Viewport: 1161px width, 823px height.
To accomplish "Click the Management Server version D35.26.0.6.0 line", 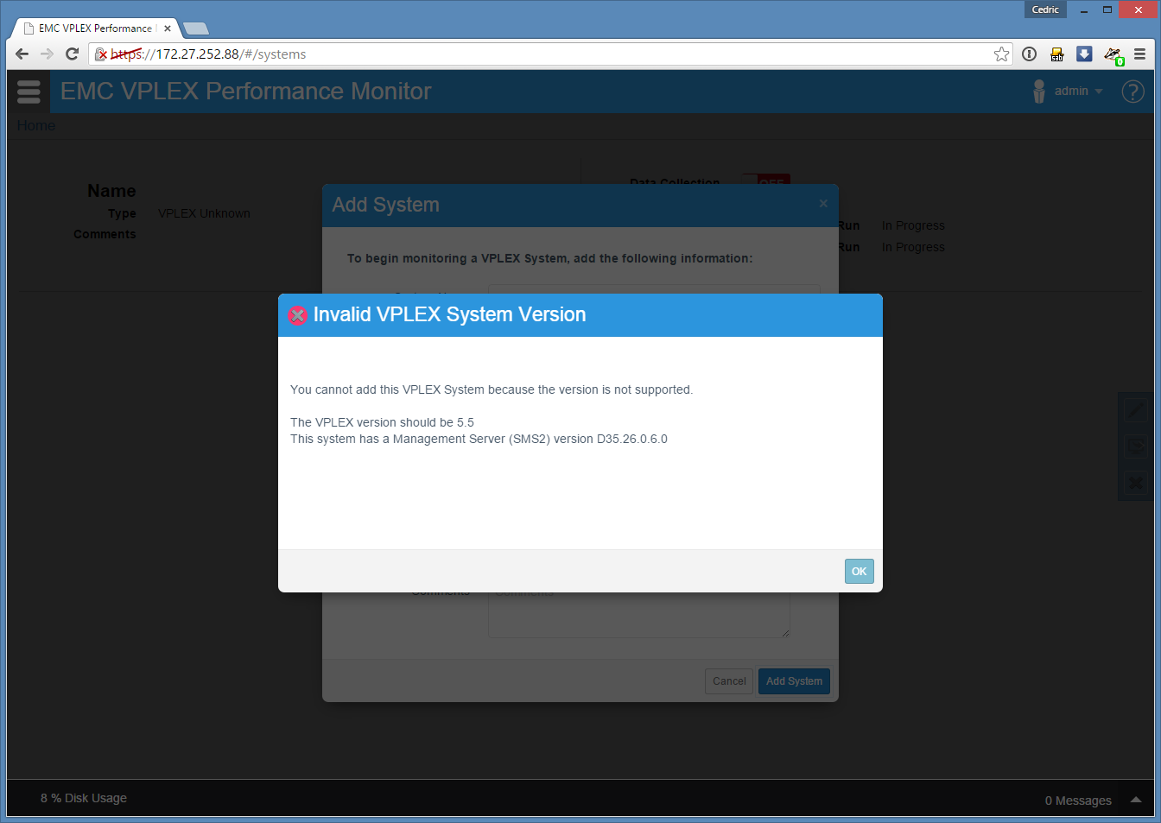I will click(479, 439).
